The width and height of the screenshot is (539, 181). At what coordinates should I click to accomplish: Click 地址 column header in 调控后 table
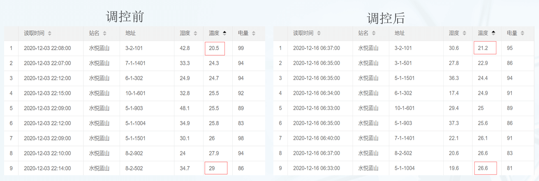click(400, 33)
